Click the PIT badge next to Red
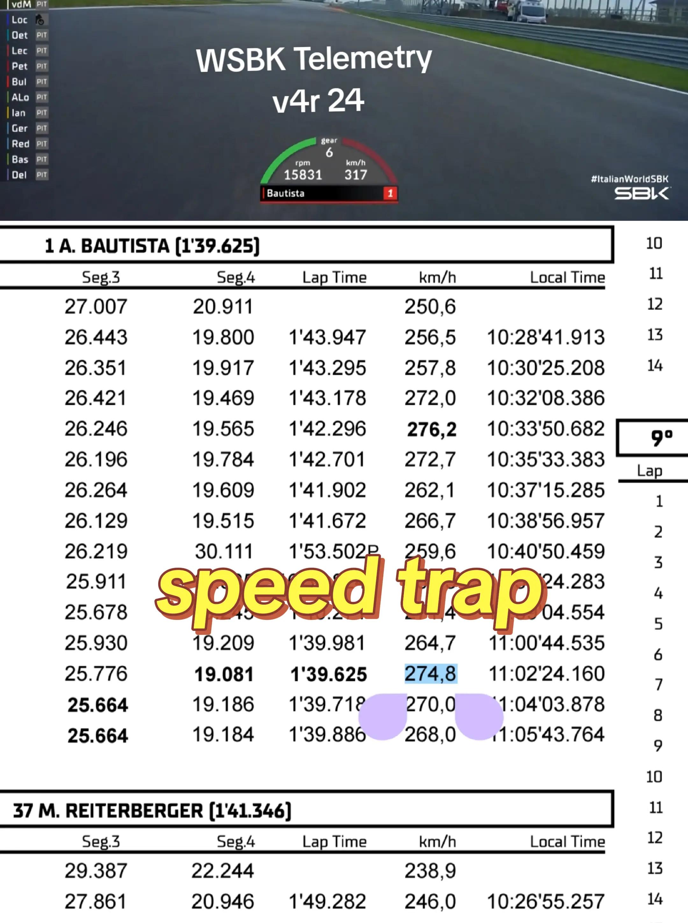 (x=42, y=144)
